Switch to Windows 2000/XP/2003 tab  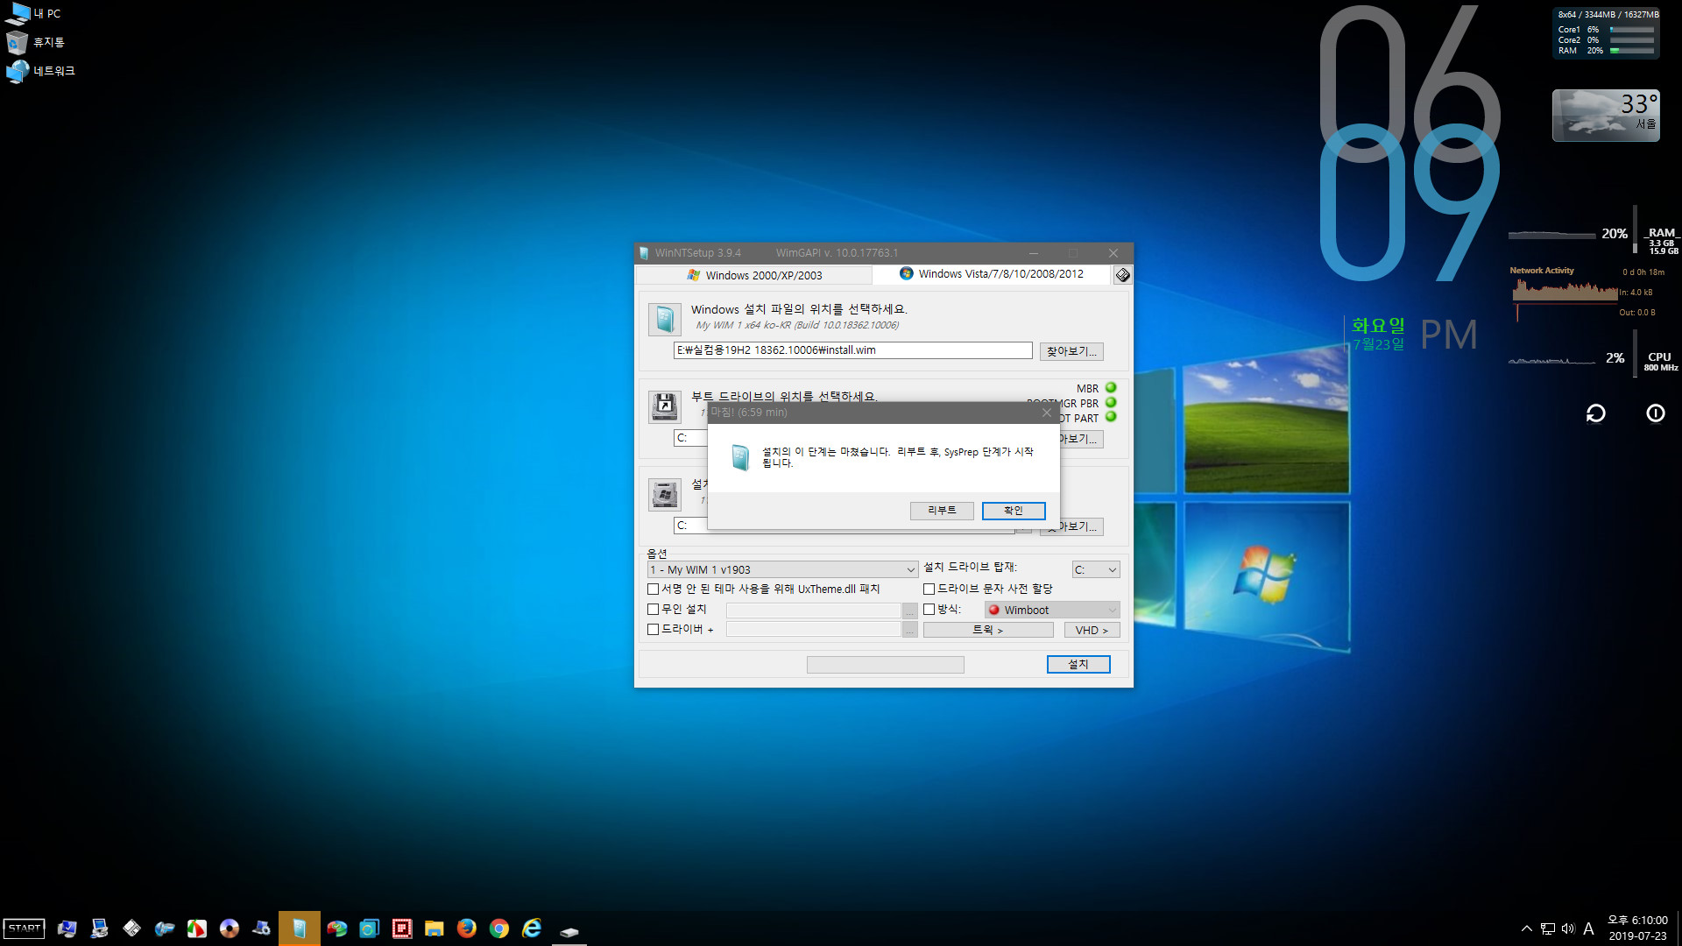coord(754,275)
